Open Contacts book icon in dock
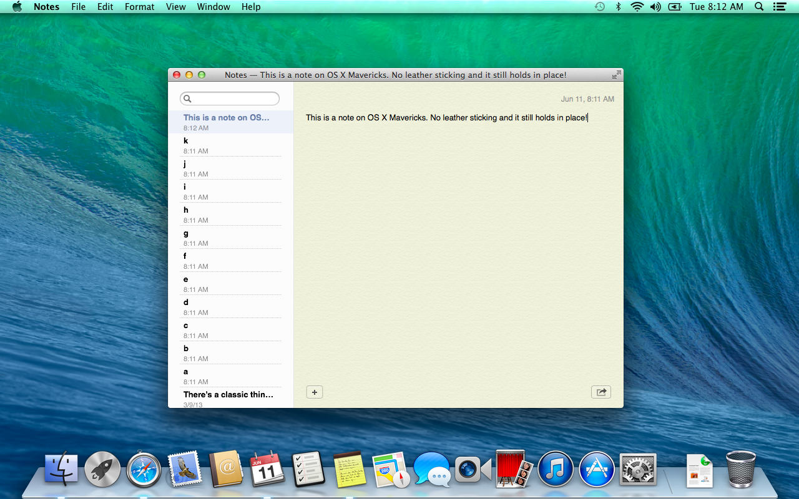Image resolution: width=799 pixels, height=499 pixels. (x=226, y=469)
